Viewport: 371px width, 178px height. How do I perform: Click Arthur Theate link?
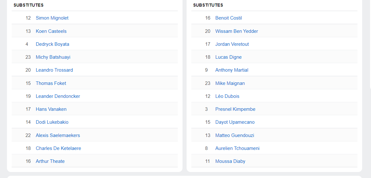pos(50,161)
